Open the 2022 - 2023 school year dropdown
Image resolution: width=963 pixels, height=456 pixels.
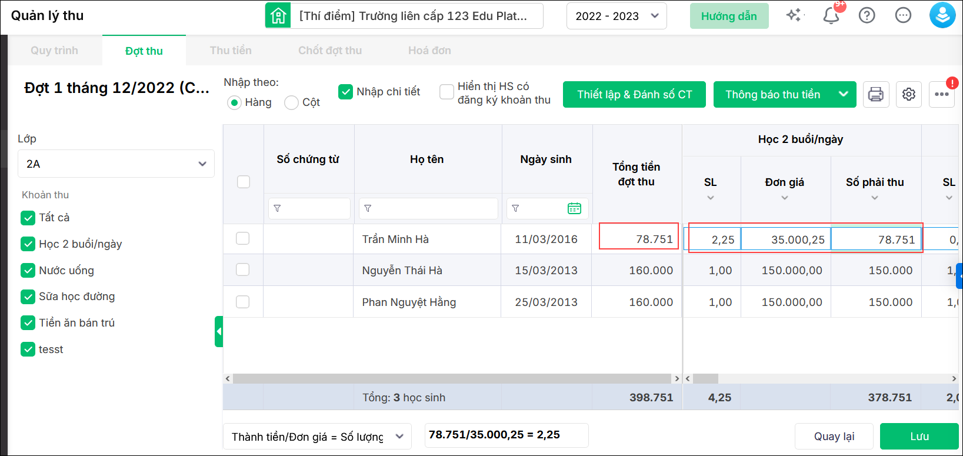[x=617, y=16]
